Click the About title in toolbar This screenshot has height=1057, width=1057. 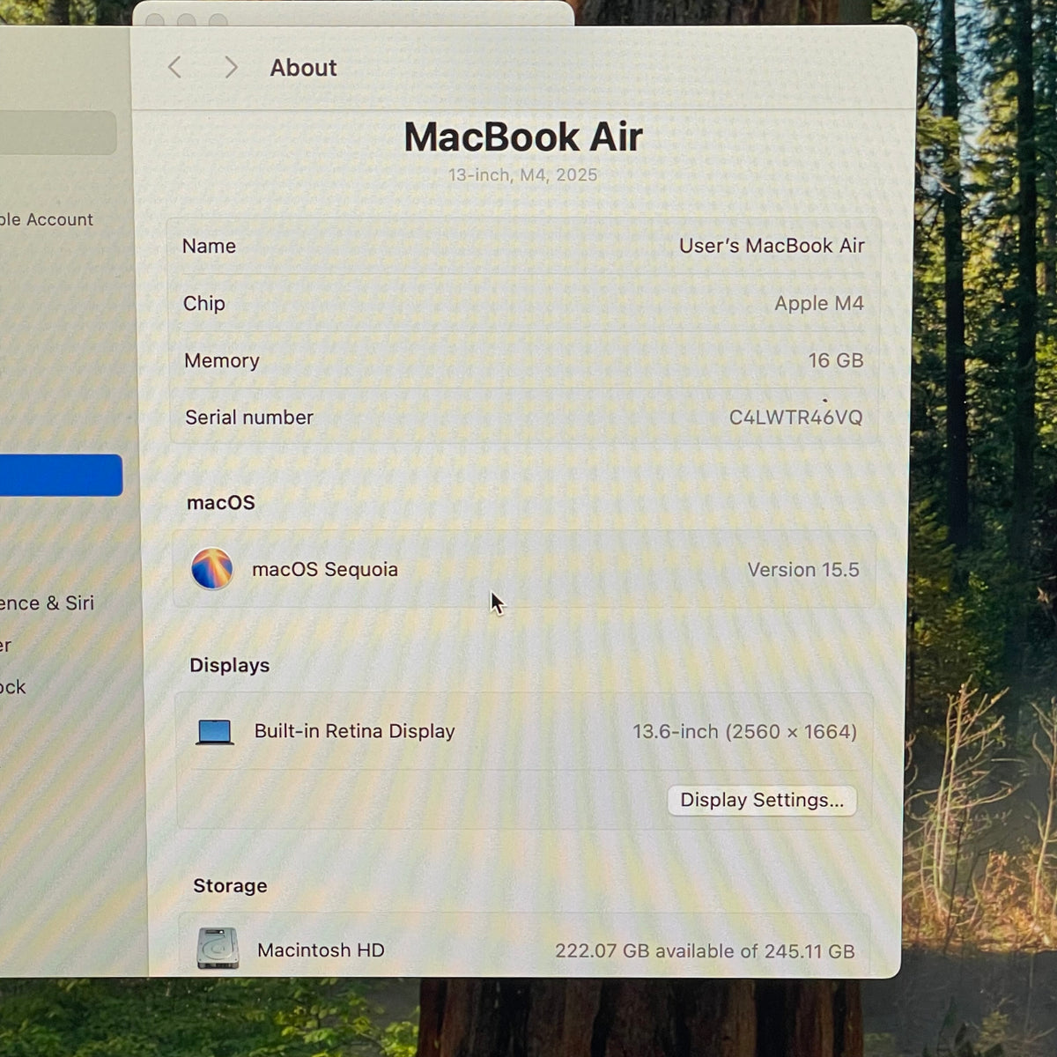[303, 68]
